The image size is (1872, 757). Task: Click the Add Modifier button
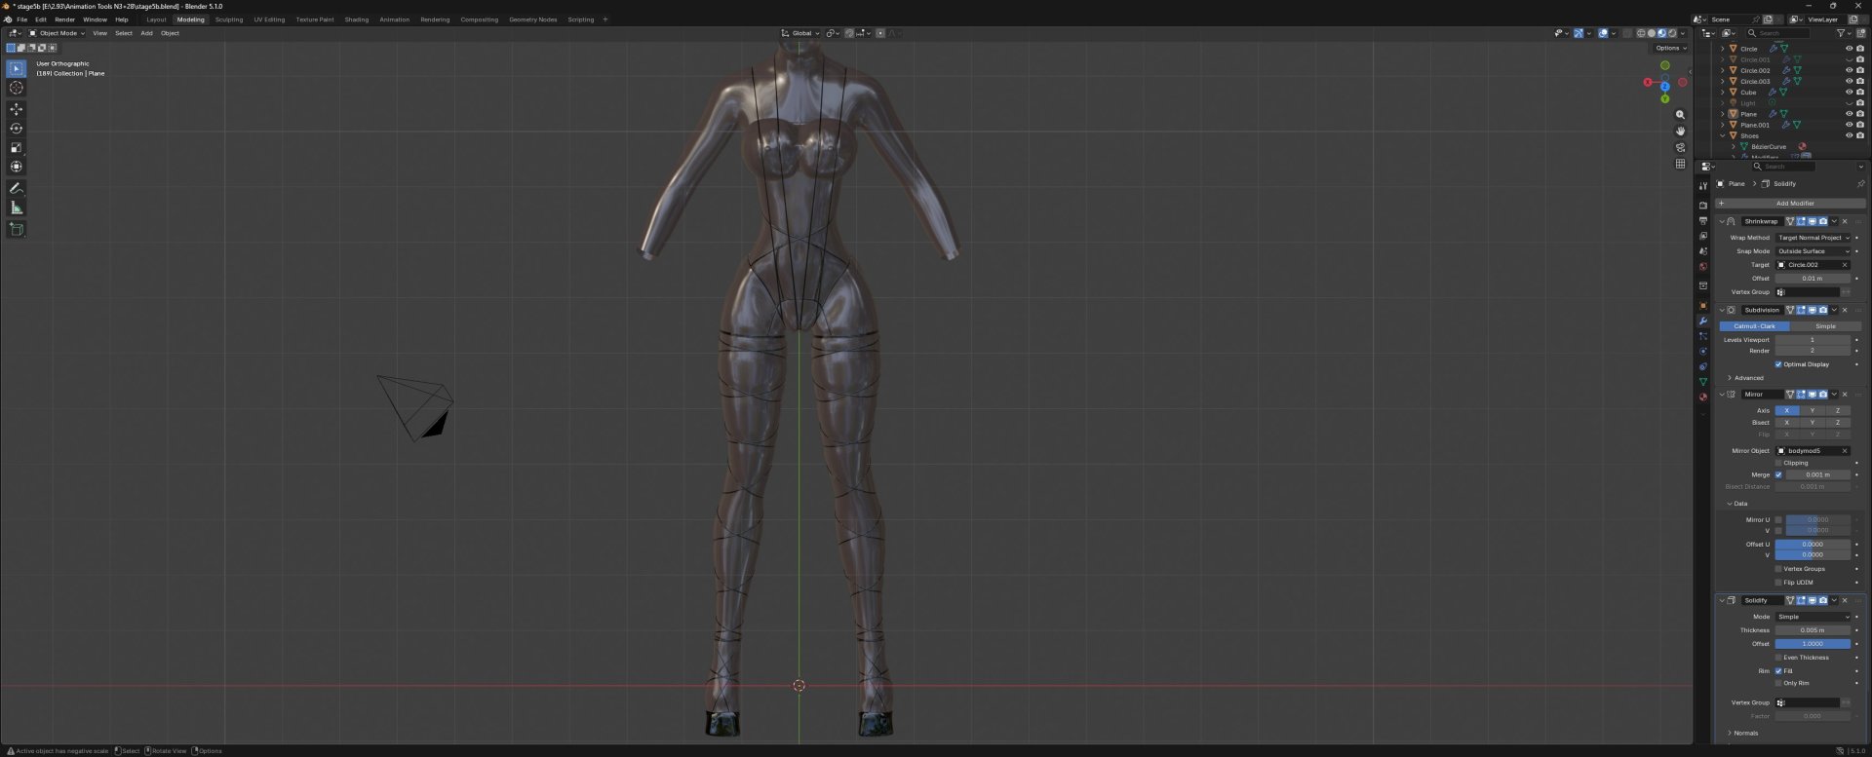click(1790, 204)
